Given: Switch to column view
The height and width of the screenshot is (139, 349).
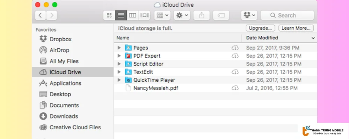Looking at the screenshot, I should point(133,15).
